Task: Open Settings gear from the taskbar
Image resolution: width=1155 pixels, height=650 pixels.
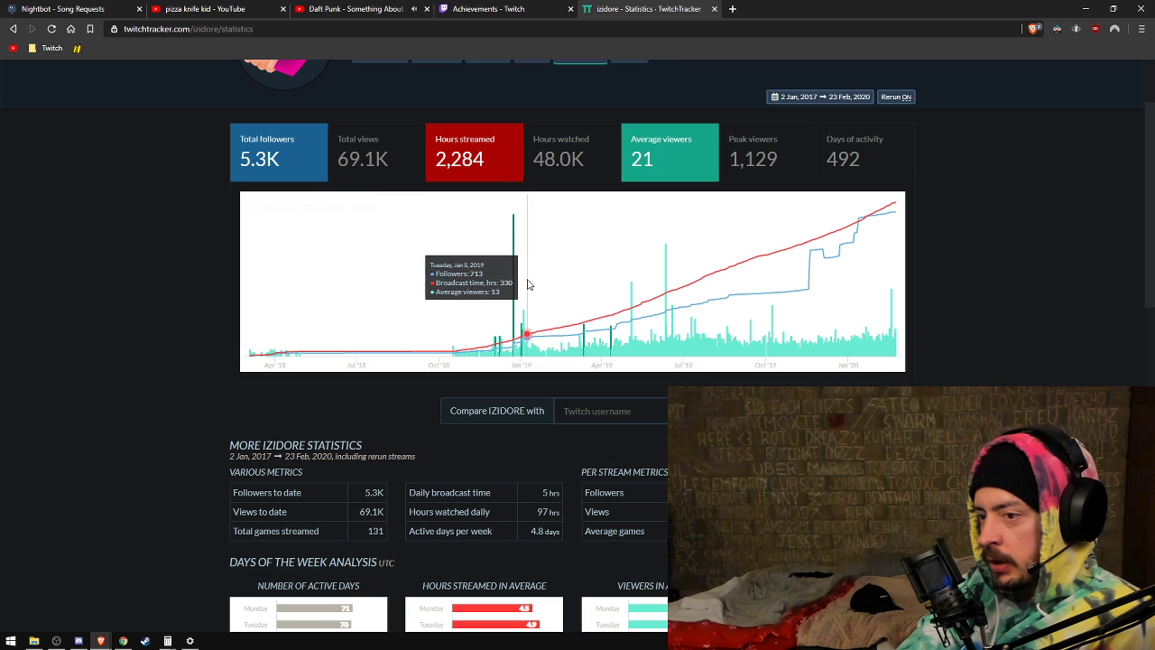Action: [189, 641]
